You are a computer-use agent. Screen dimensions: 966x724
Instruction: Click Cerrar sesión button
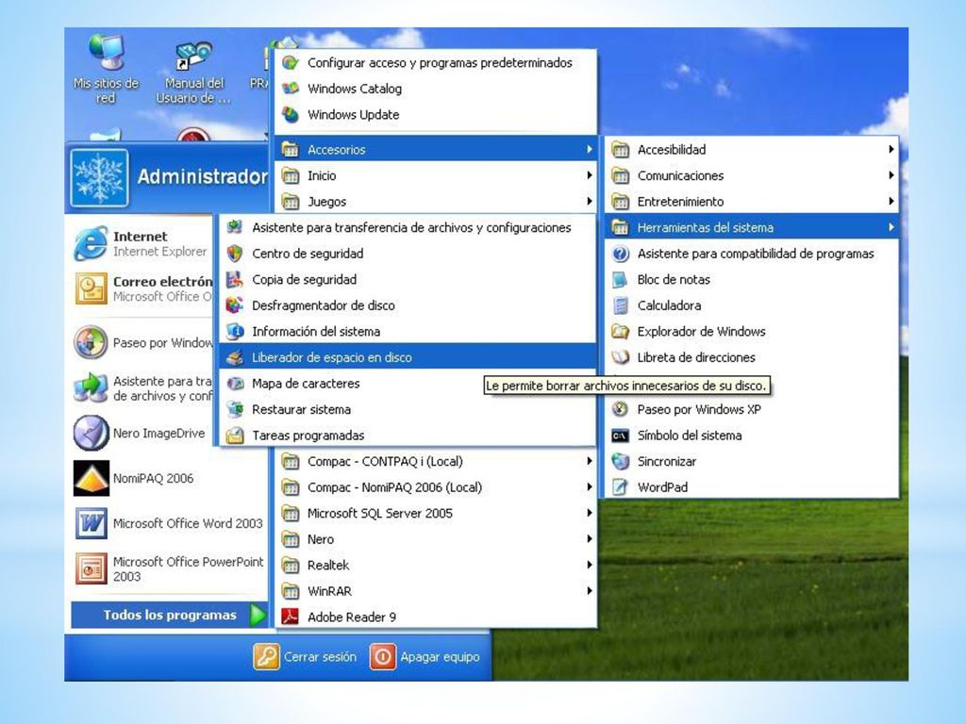coord(305,657)
